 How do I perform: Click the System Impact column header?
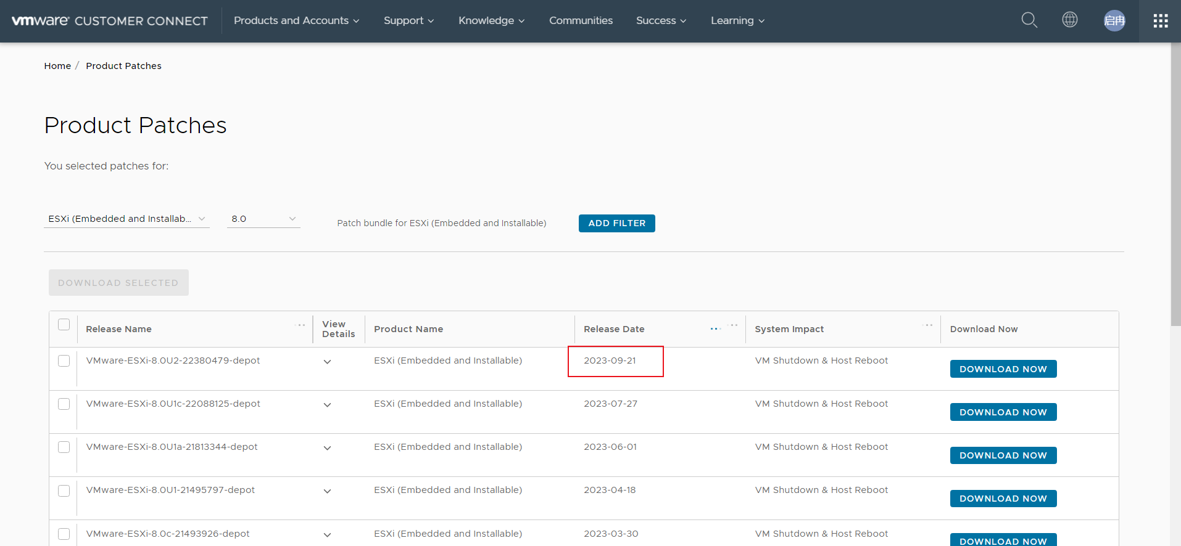click(789, 329)
